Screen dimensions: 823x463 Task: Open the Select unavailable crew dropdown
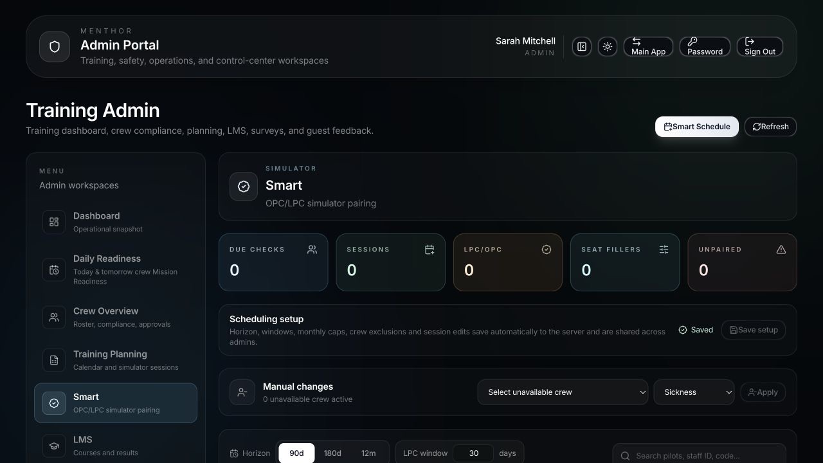tap(563, 392)
